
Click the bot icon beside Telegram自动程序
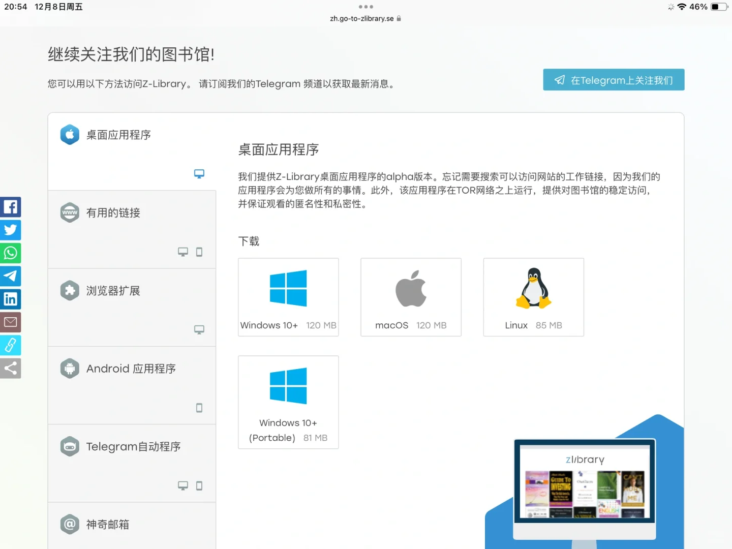pyautogui.click(x=70, y=446)
